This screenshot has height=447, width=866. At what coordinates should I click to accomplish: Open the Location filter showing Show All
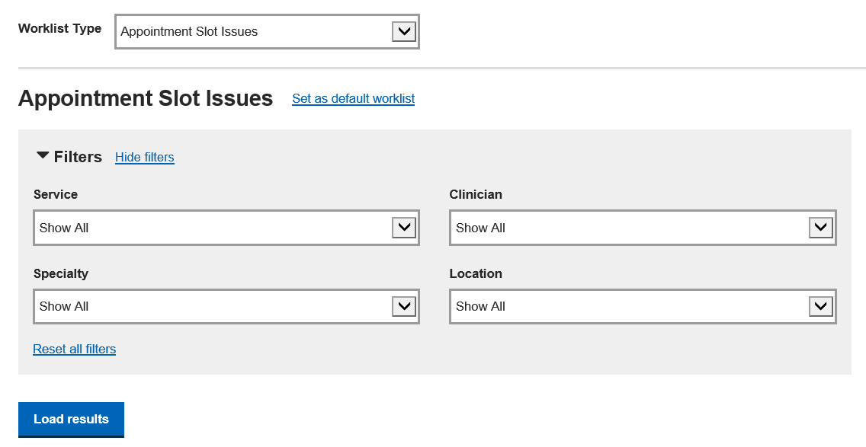click(x=643, y=306)
